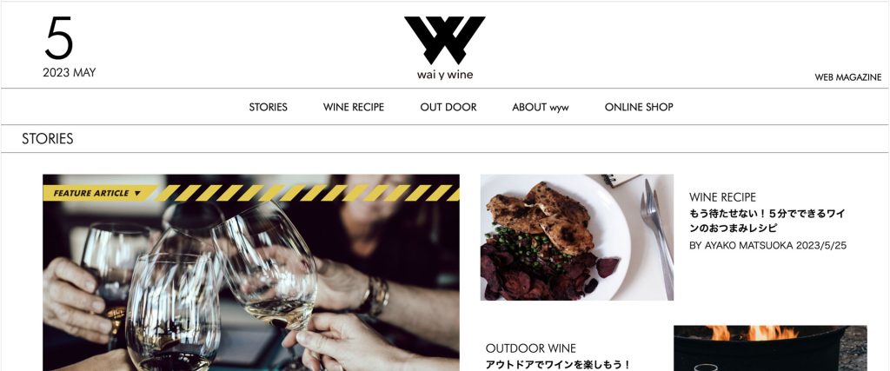Click the 2023 MAY date label
890x371 pixels.
click(70, 73)
